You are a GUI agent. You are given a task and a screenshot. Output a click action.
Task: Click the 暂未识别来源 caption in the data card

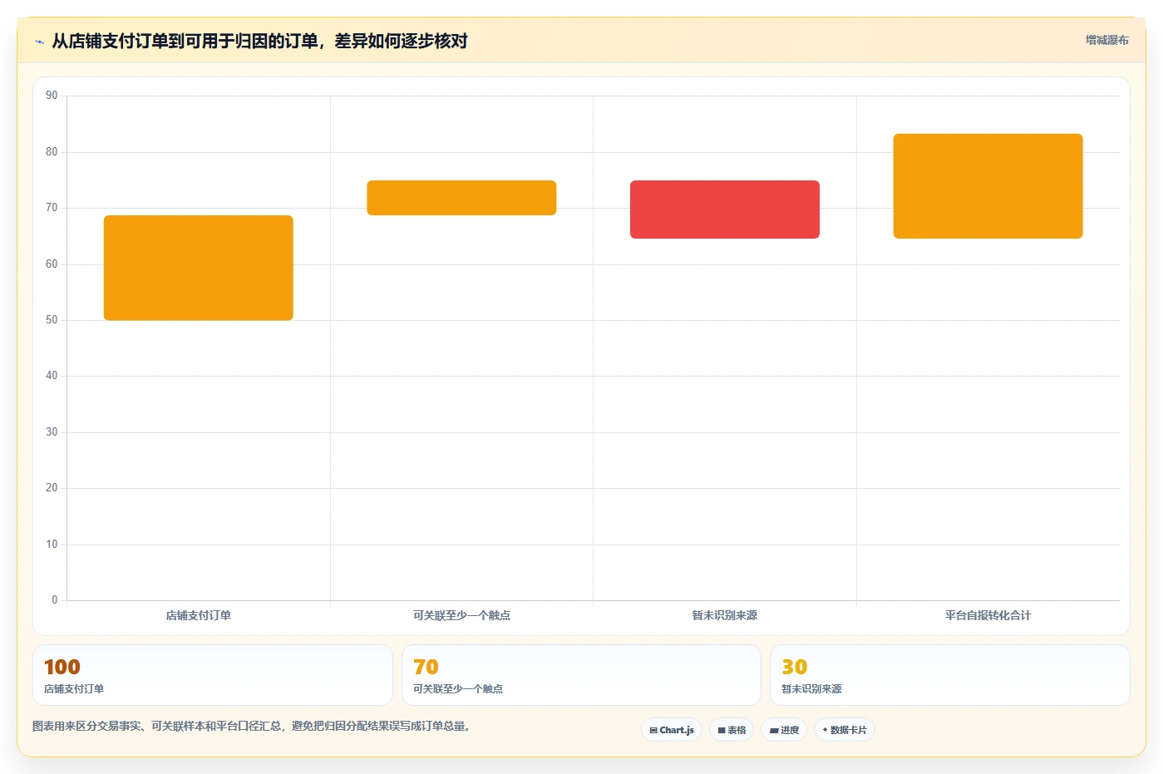coord(811,689)
